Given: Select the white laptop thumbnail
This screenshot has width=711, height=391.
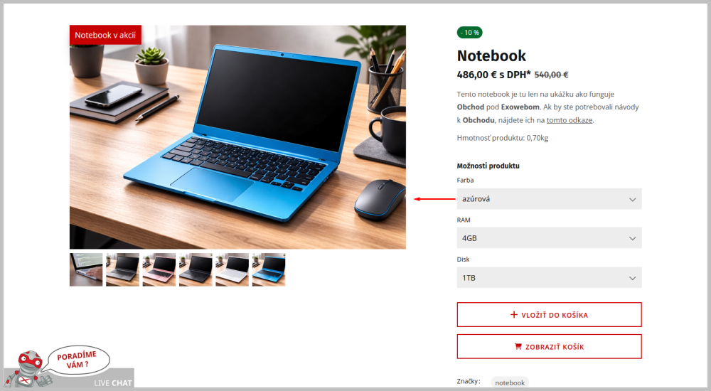Looking at the screenshot, I should pyautogui.click(x=232, y=269).
